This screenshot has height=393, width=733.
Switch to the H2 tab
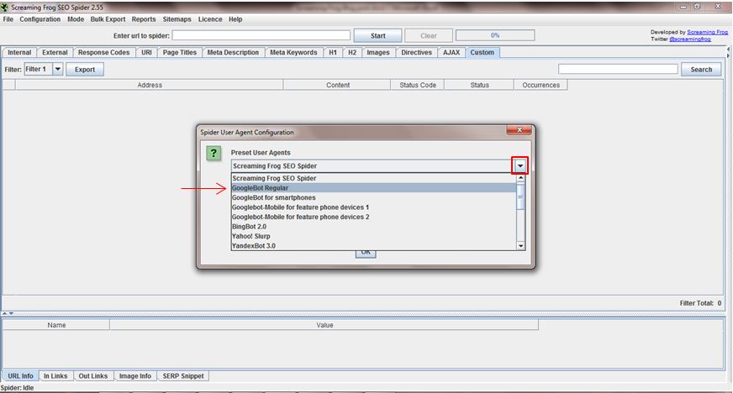(352, 52)
